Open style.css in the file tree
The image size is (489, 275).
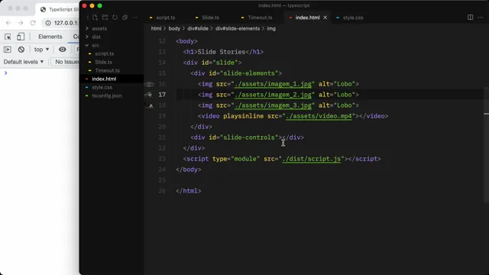(x=102, y=87)
